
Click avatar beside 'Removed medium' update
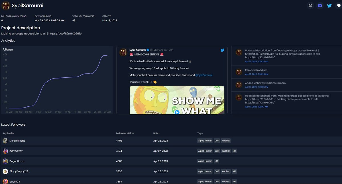pos(239,72)
